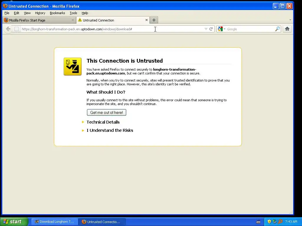Click the yellow passport officer warning icon
Image resolution: width=302 pixels, height=226 pixels.
73,67
